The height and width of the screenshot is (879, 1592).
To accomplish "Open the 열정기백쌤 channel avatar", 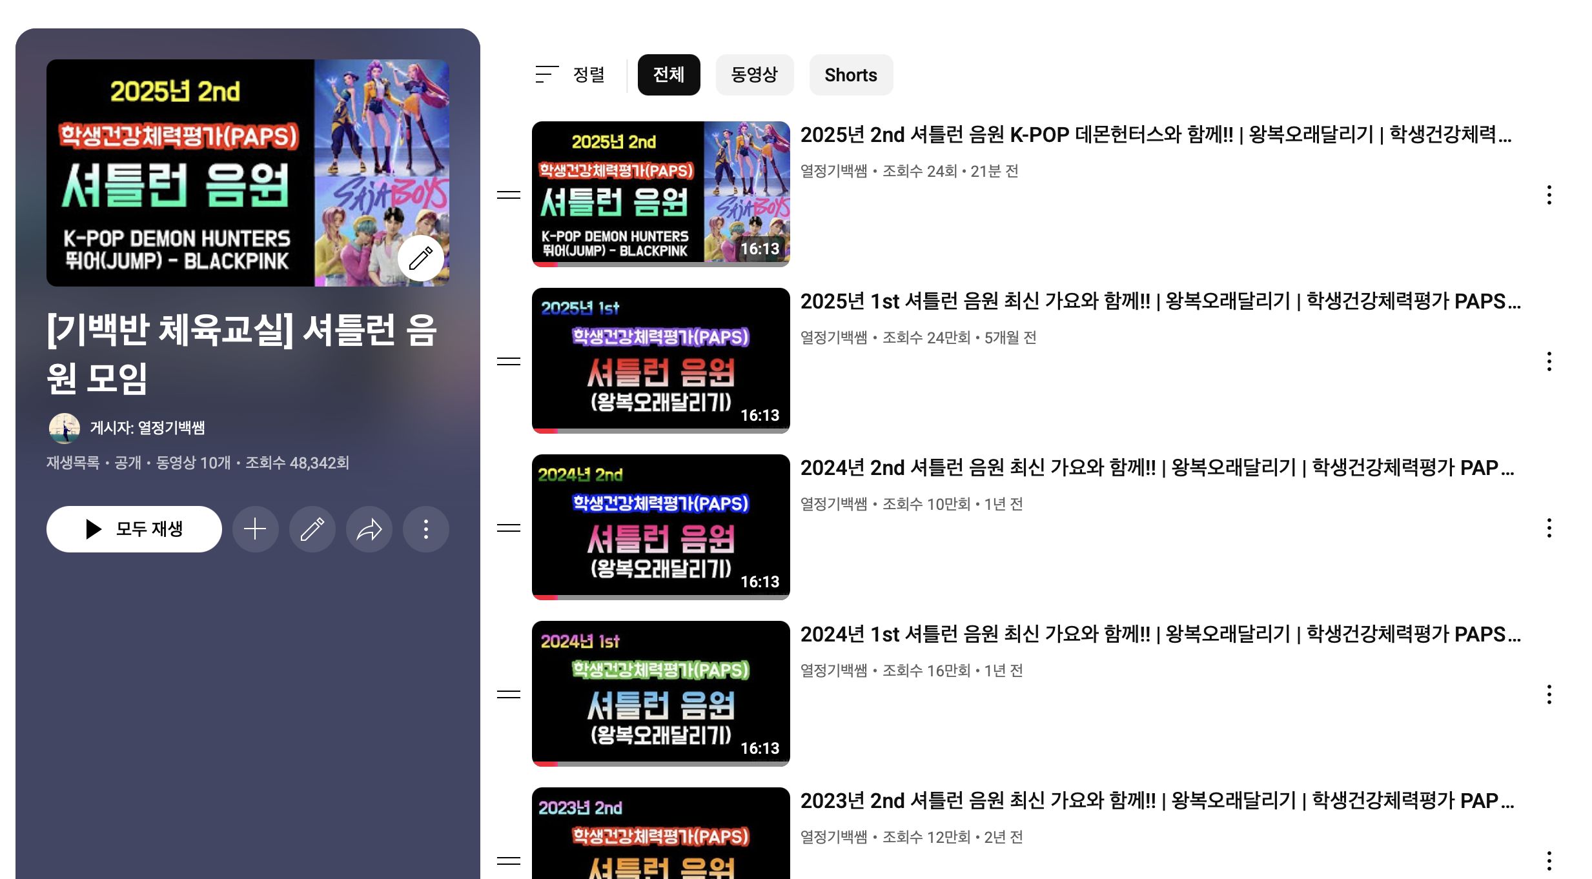I will click(64, 428).
